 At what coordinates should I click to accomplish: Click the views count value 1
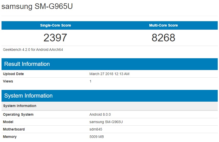click(x=90, y=81)
